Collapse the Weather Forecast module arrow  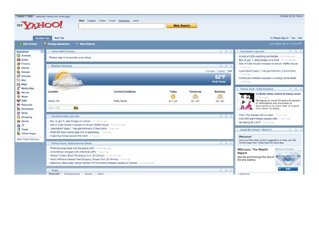[x=49, y=66]
